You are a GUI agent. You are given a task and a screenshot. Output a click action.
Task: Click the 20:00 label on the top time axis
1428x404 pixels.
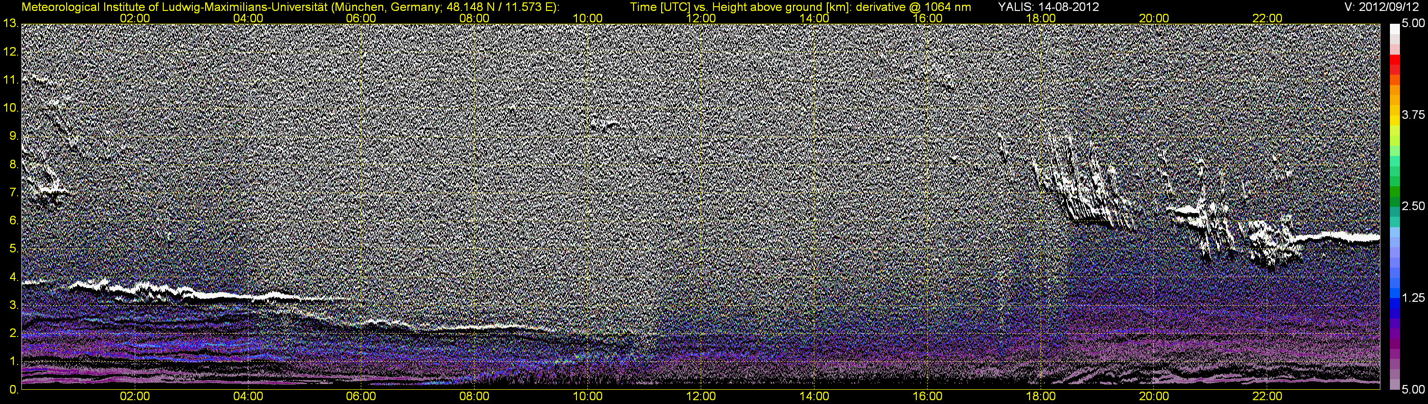(1154, 18)
